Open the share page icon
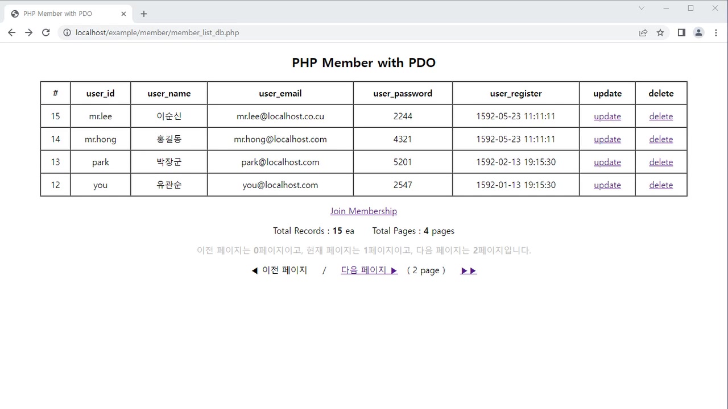The image size is (728, 409). point(643,32)
